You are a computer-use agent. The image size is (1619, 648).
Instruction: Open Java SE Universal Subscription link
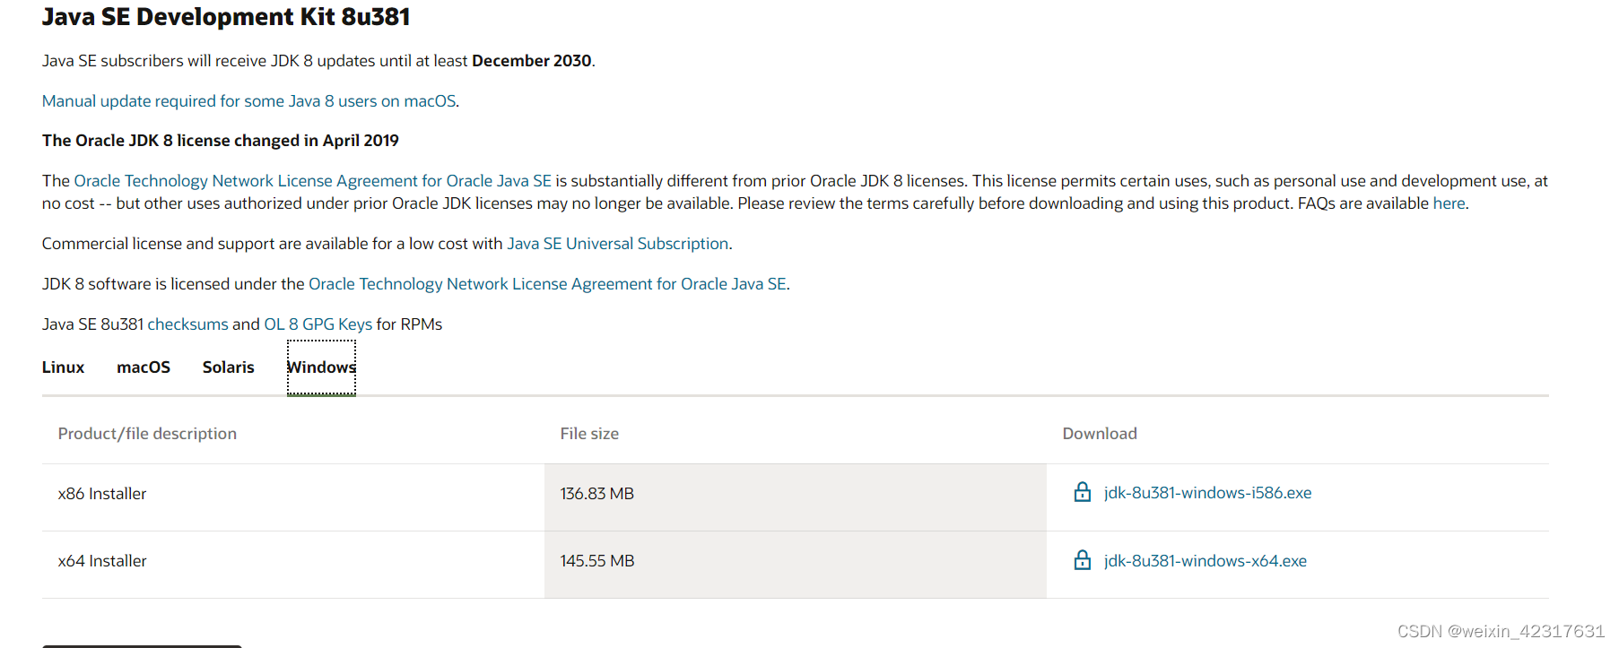617,244
